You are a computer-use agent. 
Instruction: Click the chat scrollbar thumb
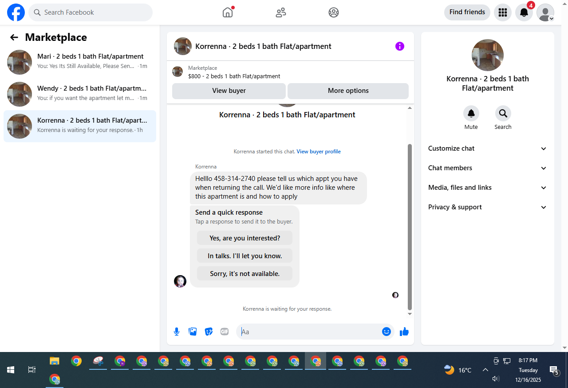(x=410, y=227)
